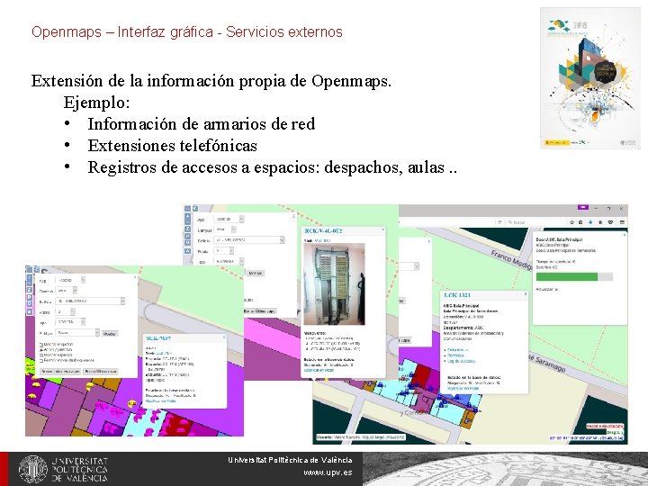Open the App dropdown in left map panel
The width and height of the screenshot is (648, 486).
tap(71, 280)
